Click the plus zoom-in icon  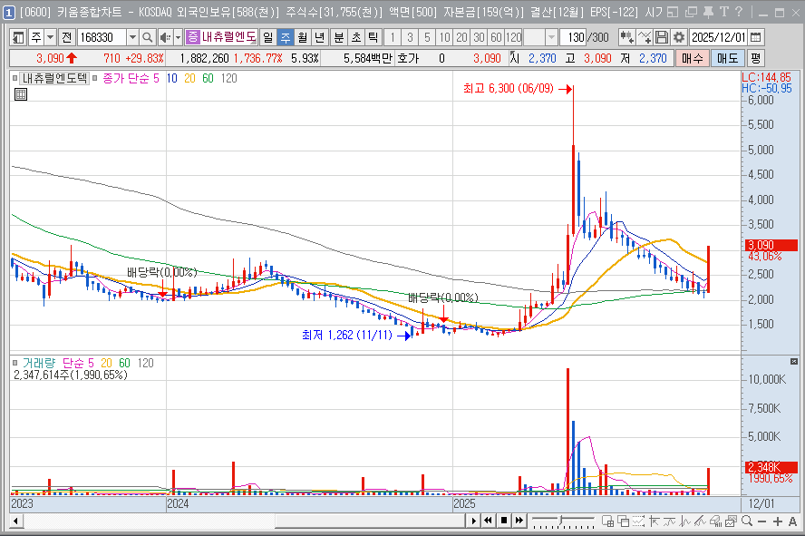(777, 521)
